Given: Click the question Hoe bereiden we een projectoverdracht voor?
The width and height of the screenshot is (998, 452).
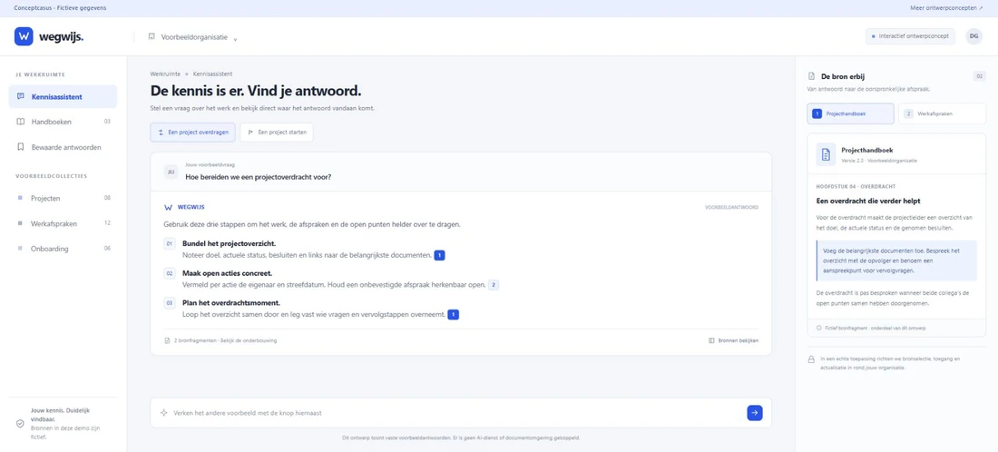Looking at the screenshot, I should pos(259,177).
